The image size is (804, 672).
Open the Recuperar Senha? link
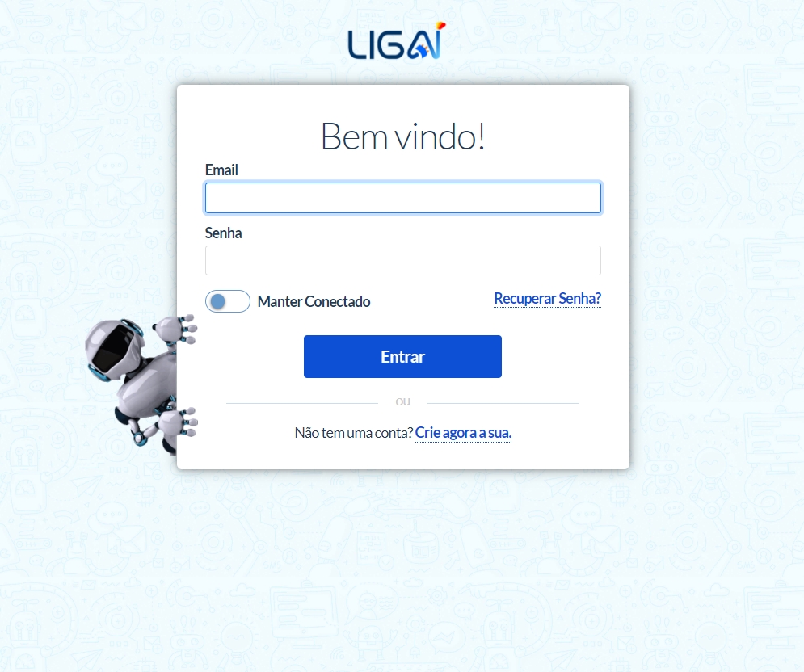tap(547, 298)
